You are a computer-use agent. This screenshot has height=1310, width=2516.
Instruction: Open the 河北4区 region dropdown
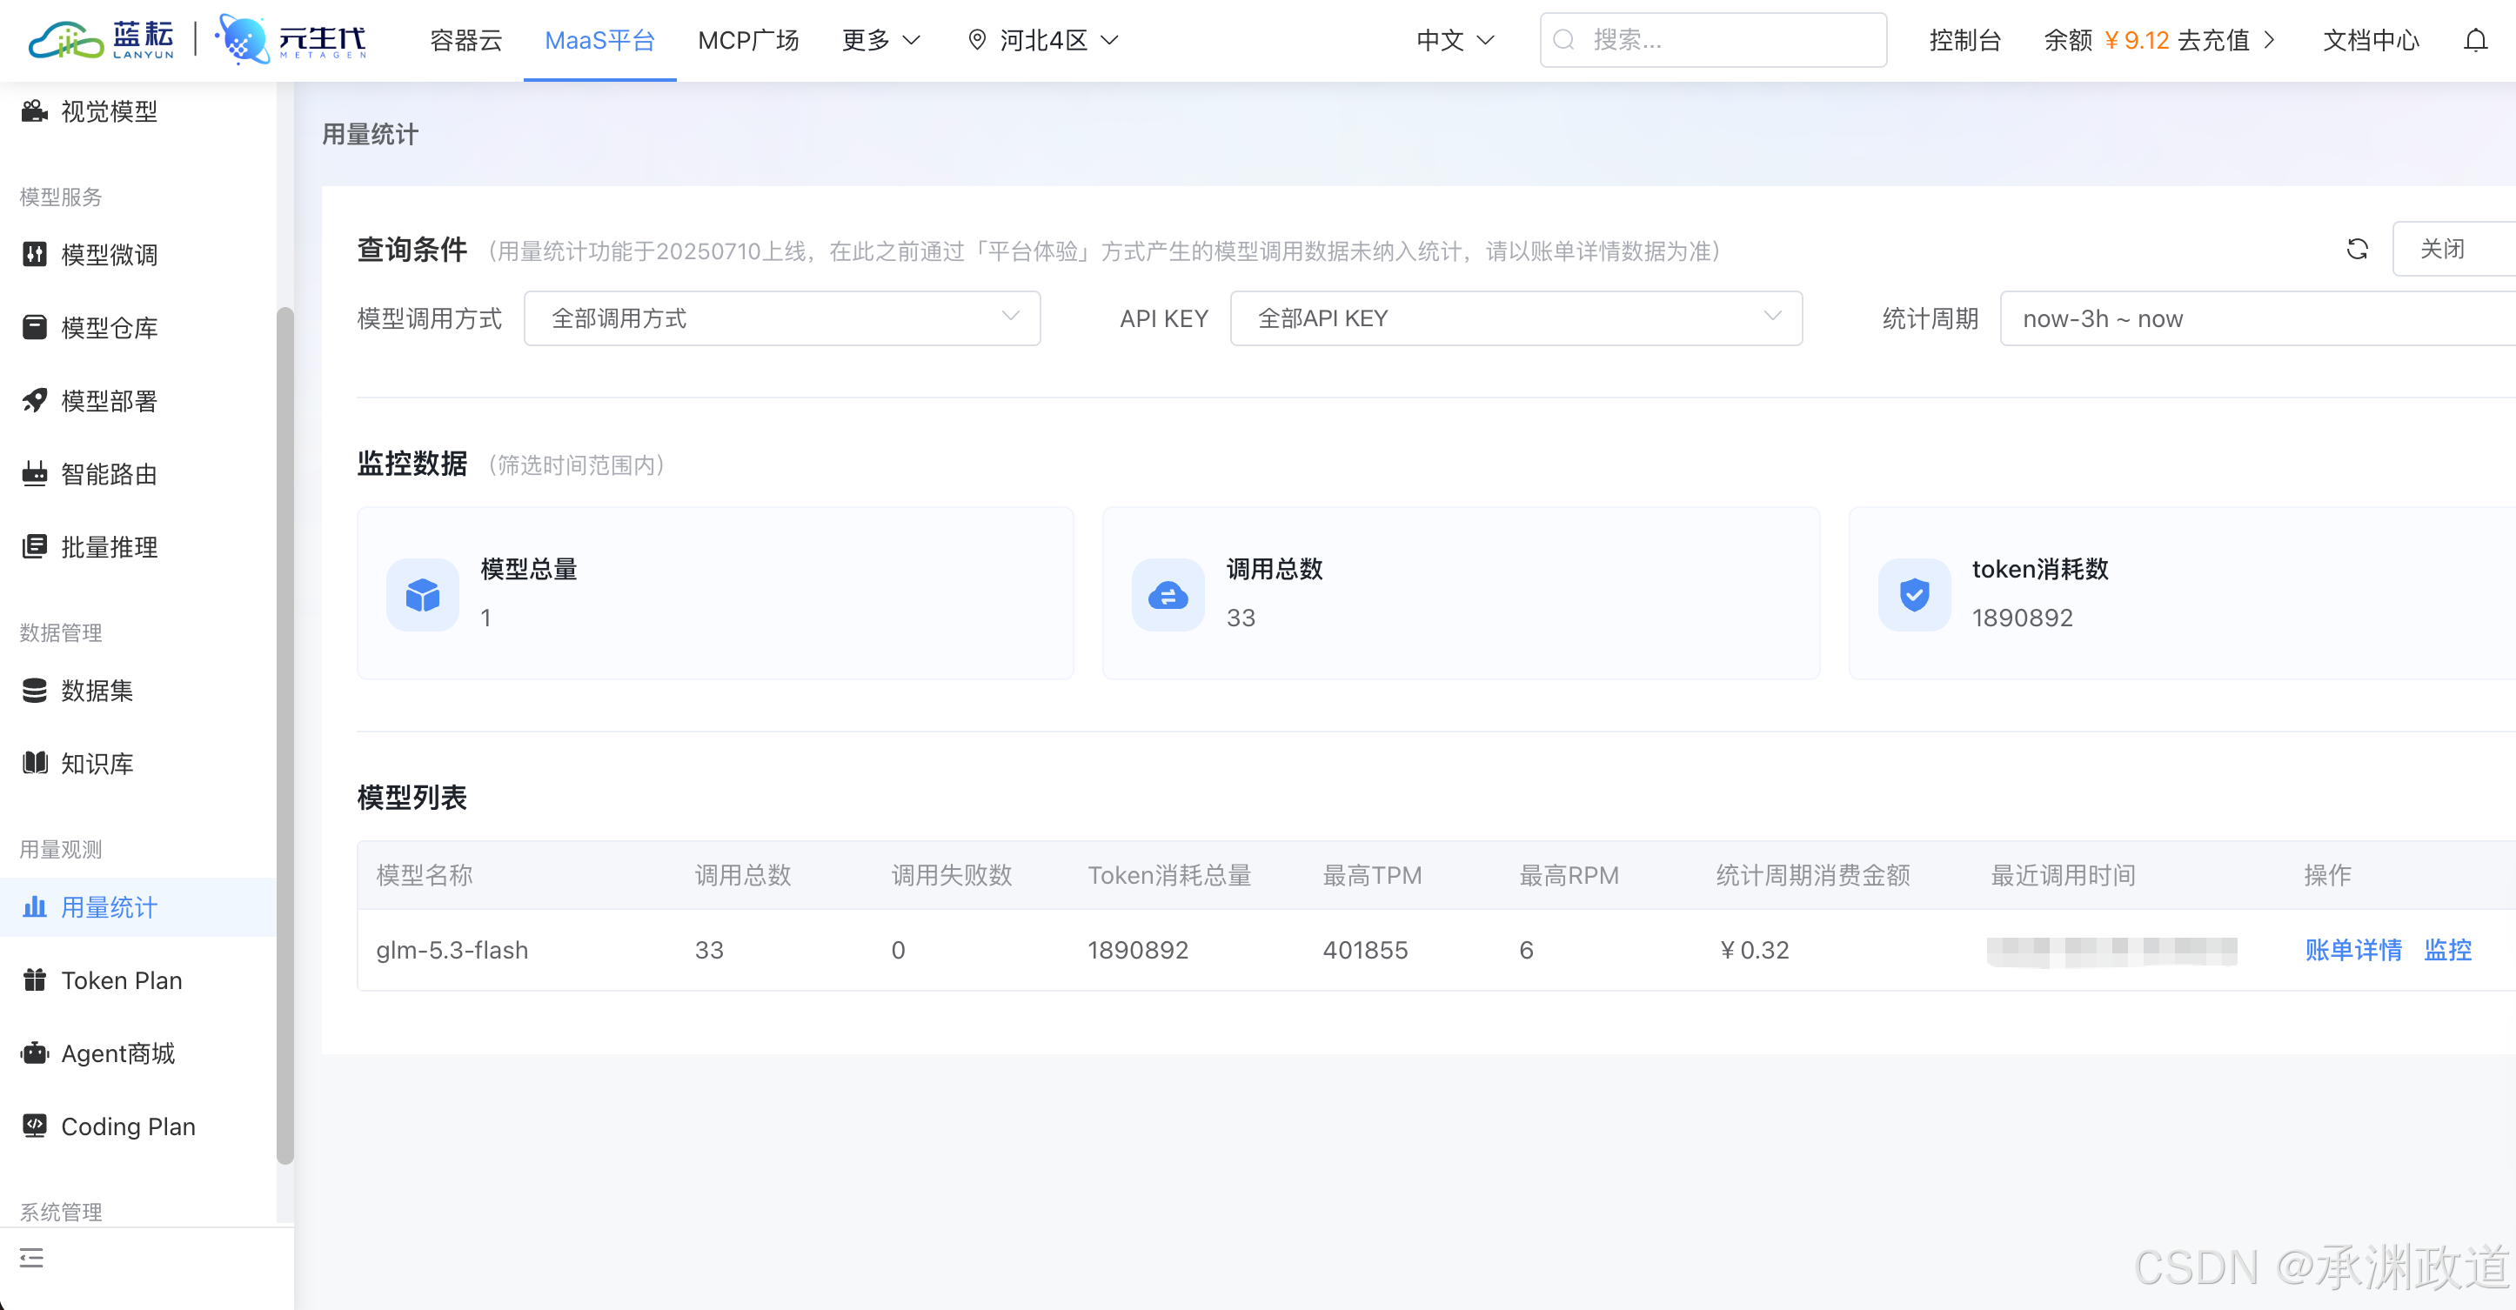1042,40
